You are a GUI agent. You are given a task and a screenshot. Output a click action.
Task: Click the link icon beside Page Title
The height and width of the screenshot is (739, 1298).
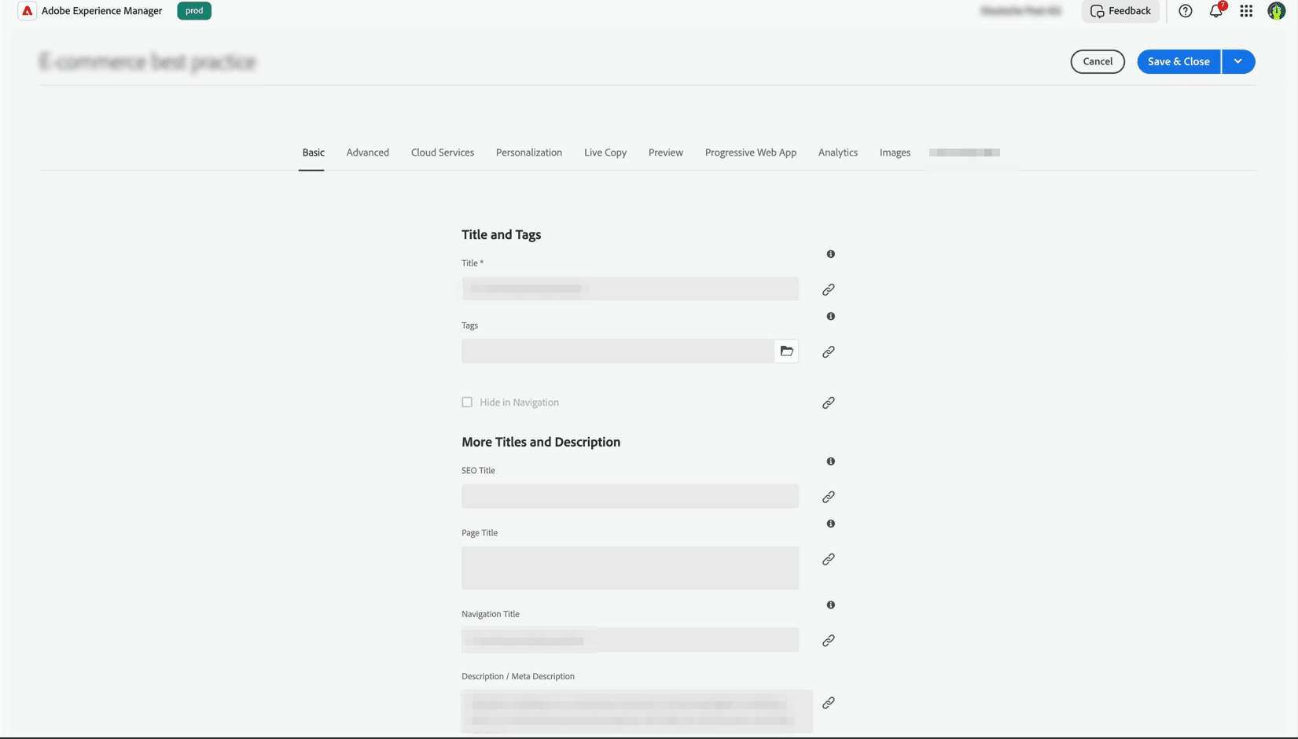[x=829, y=559]
